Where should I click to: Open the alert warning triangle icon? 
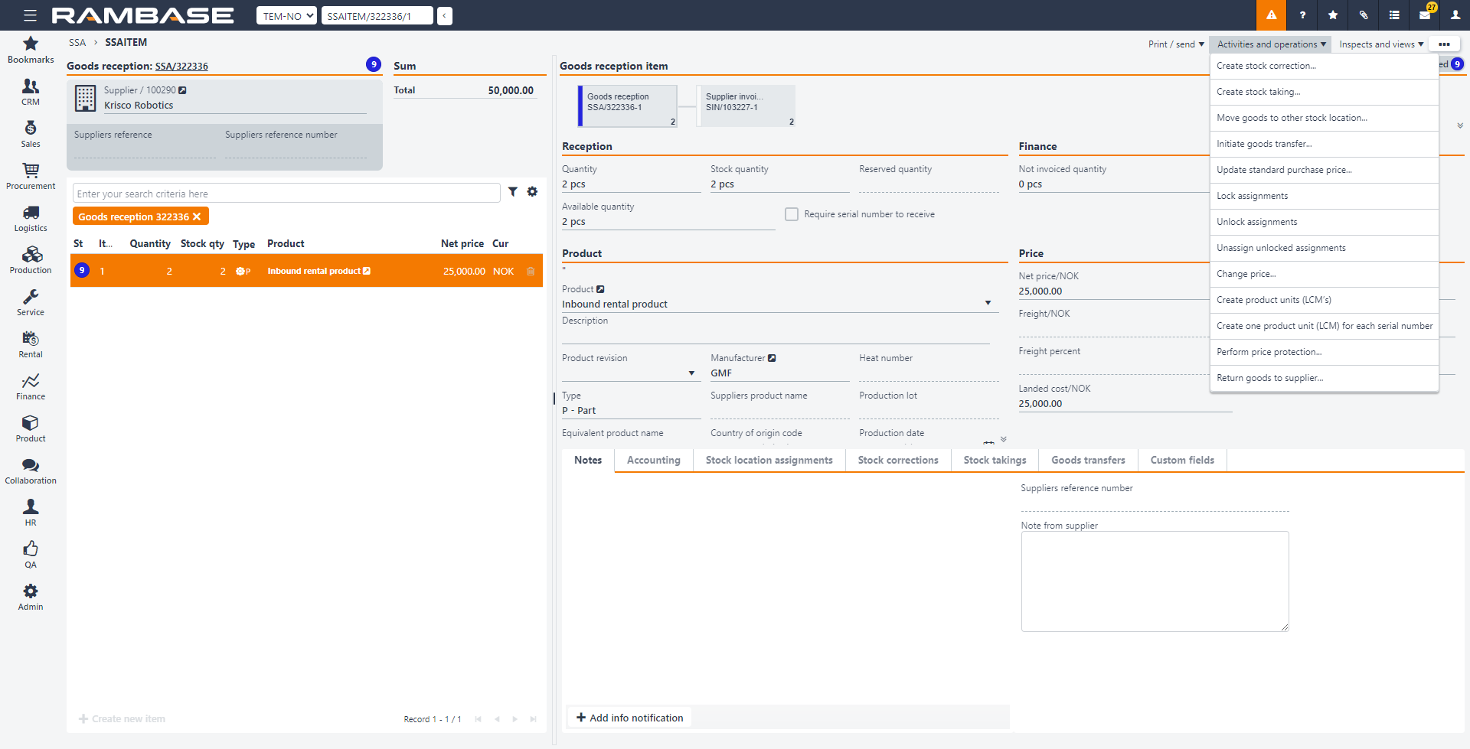[1271, 15]
